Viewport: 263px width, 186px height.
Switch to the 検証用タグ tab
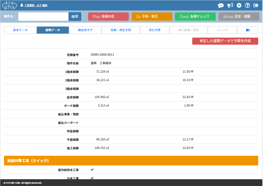tap(85, 30)
